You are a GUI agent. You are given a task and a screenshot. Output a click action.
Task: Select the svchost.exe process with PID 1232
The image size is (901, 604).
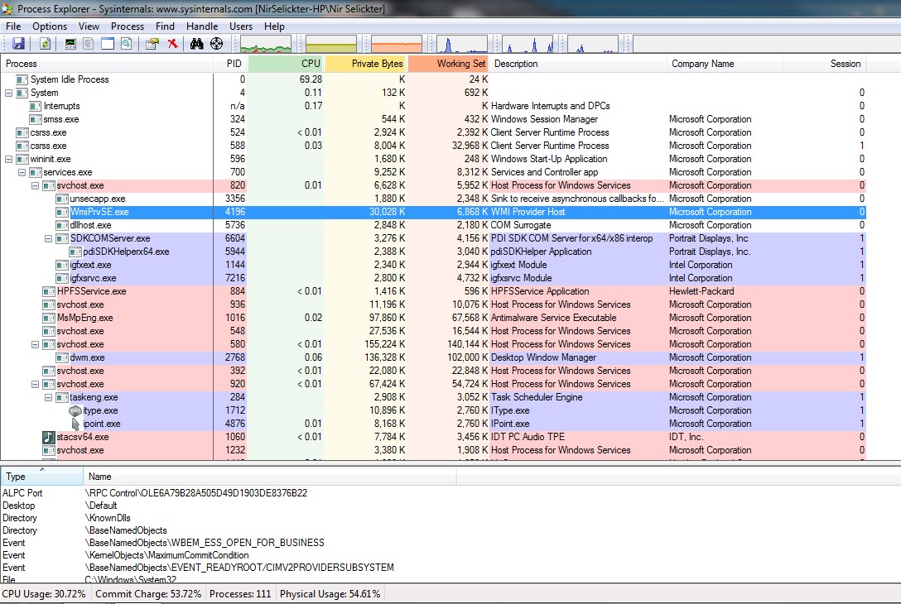[x=433, y=450]
